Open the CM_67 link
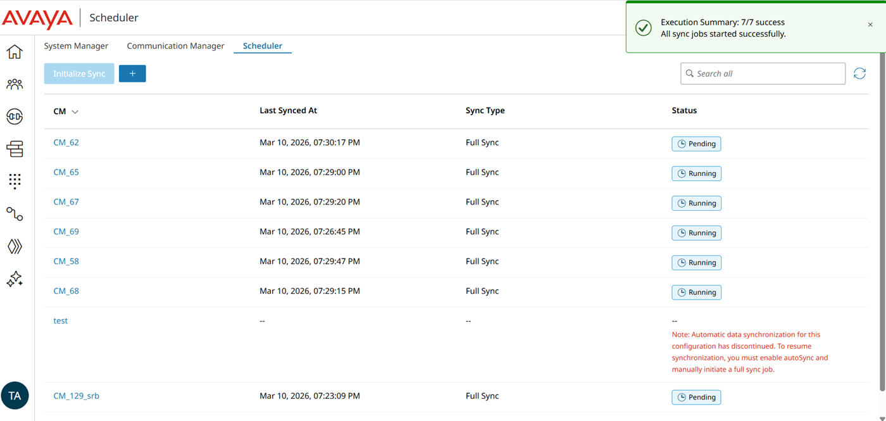886x421 pixels. [66, 202]
